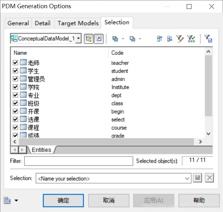Image resolution: width=223 pixels, height=212 pixels.
Task: Click the Select All icon
Action: 115,39
